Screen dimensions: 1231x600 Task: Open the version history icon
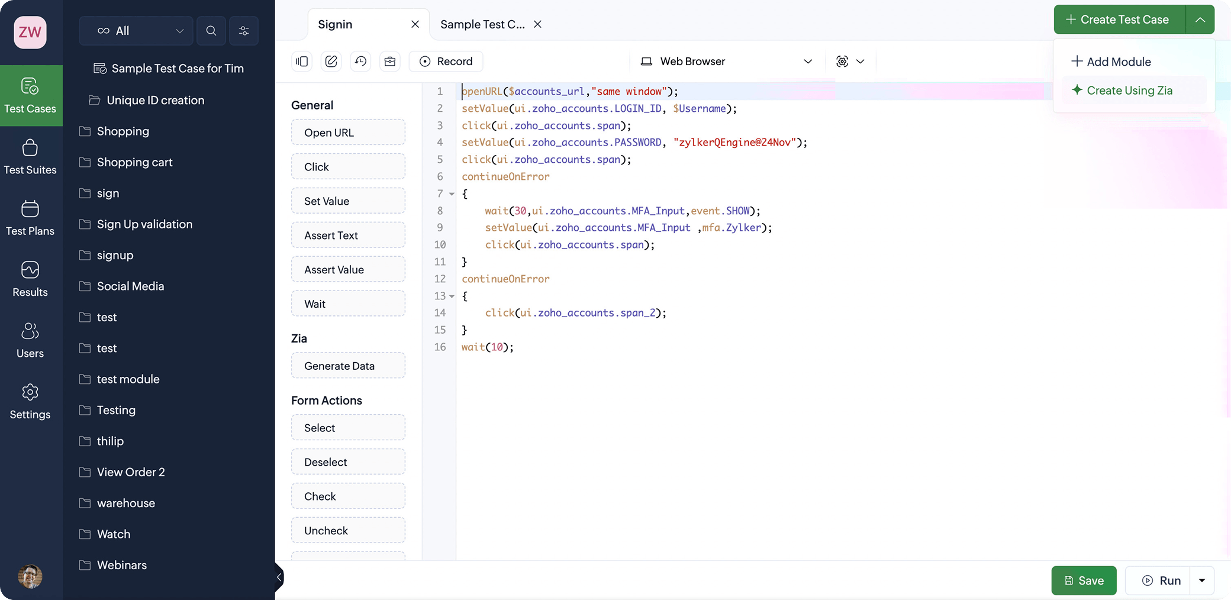click(361, 62)
